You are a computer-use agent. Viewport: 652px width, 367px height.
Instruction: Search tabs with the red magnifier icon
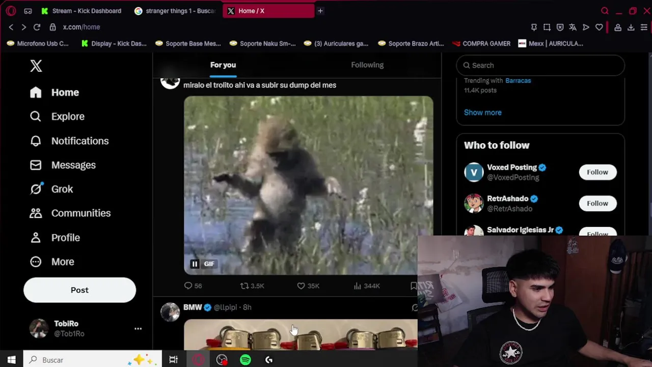605,11
